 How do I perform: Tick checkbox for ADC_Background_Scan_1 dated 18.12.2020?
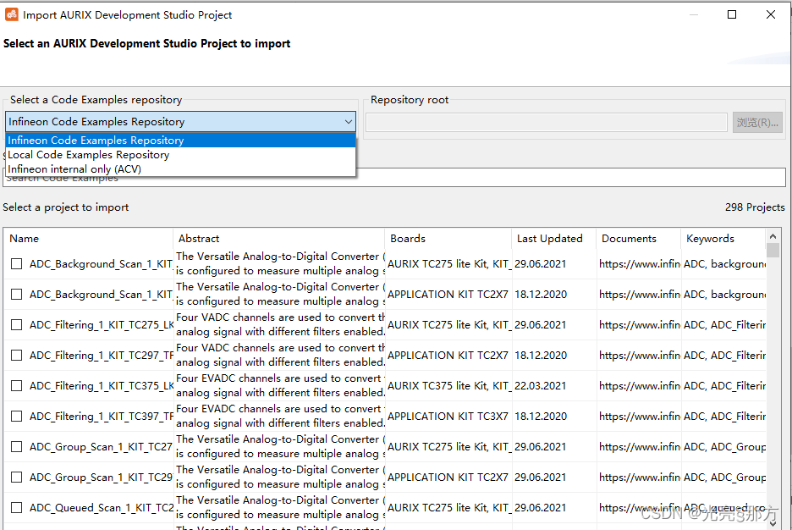[17, 294]
